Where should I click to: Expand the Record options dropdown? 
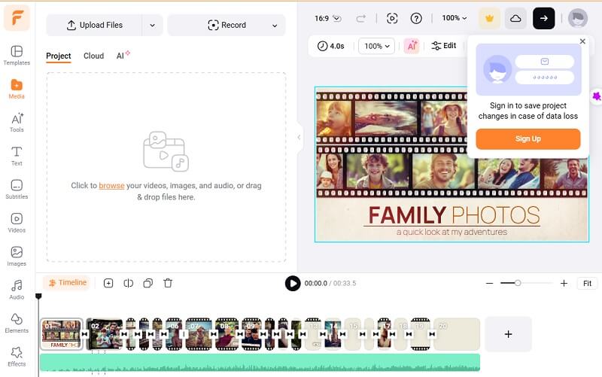click(x=274, y=25)
